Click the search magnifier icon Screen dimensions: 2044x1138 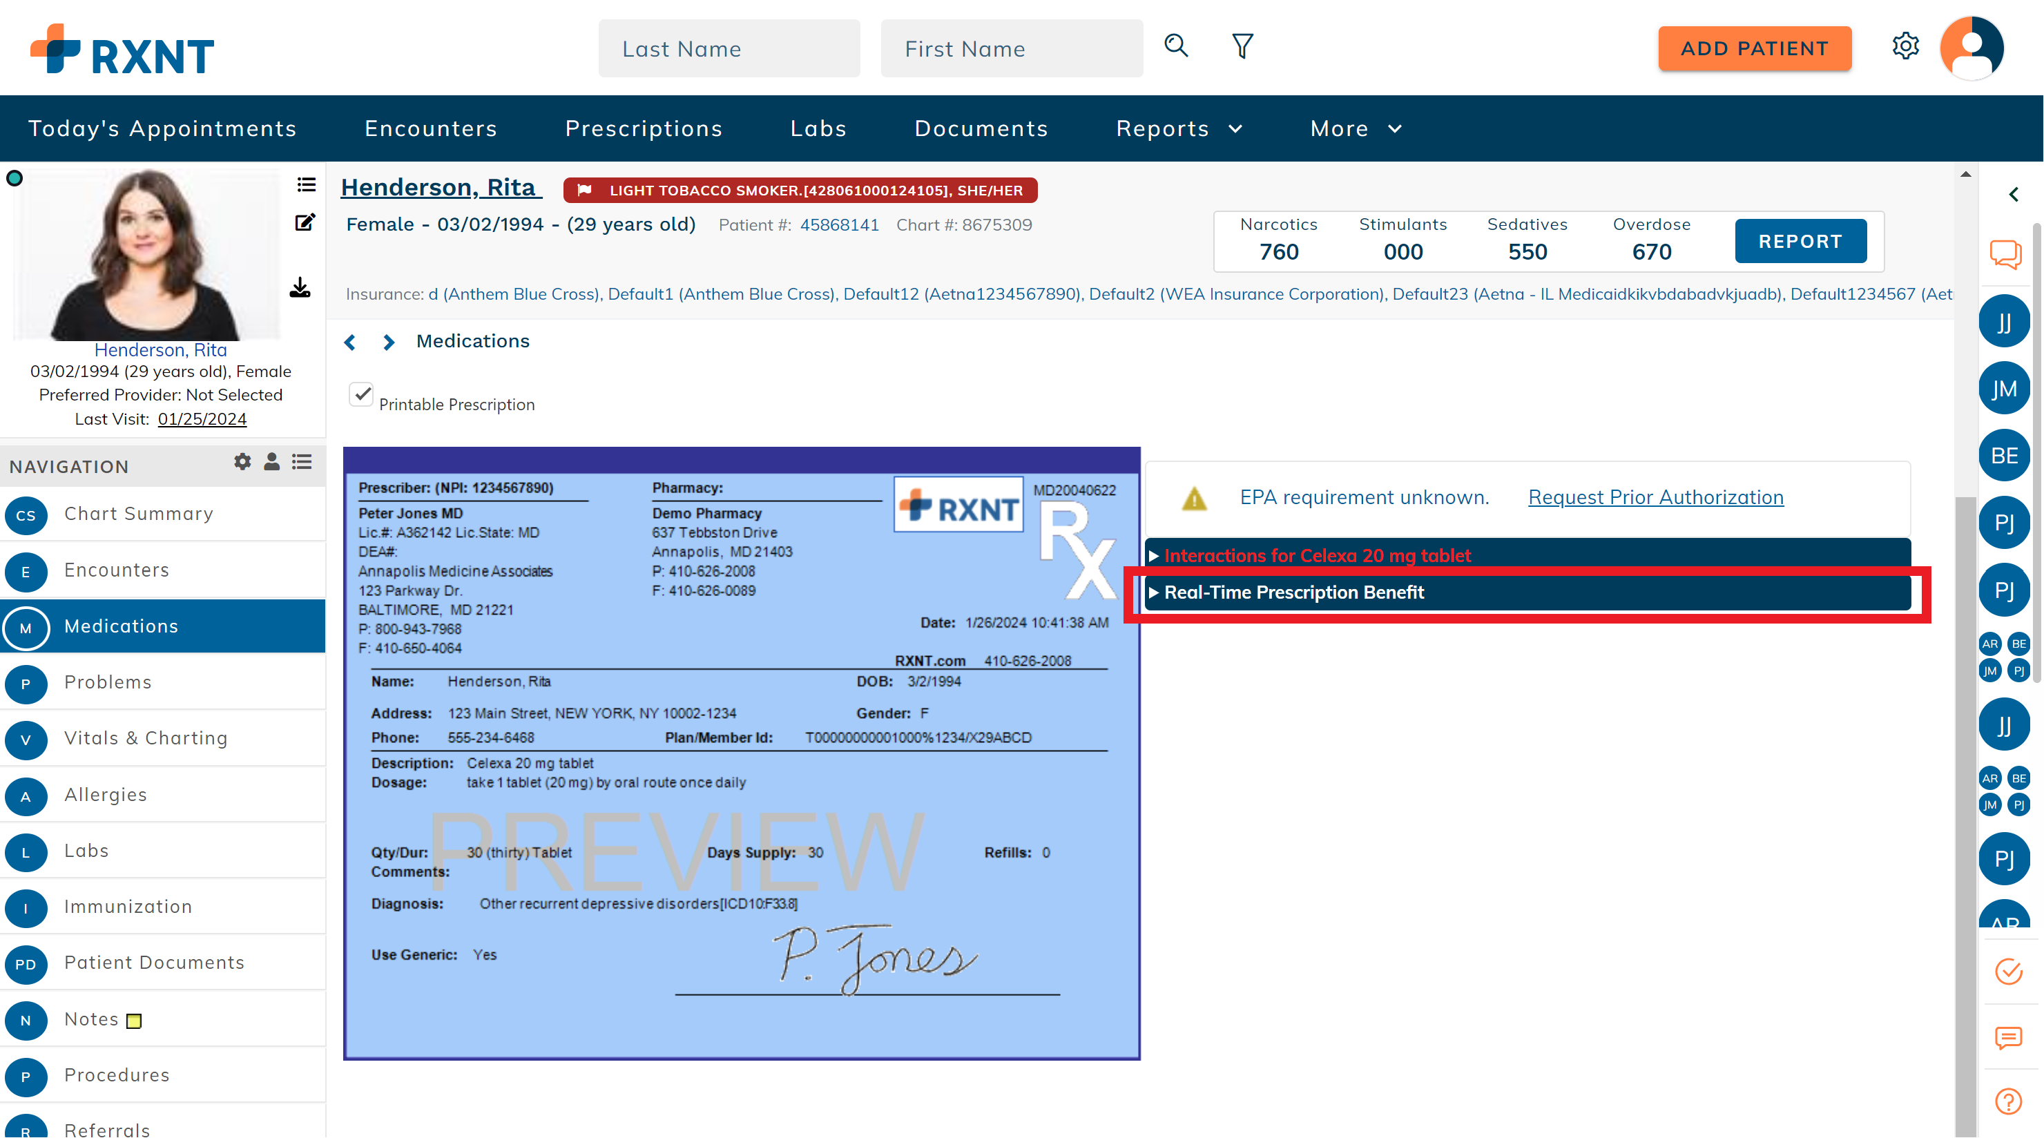(1176, 46)
